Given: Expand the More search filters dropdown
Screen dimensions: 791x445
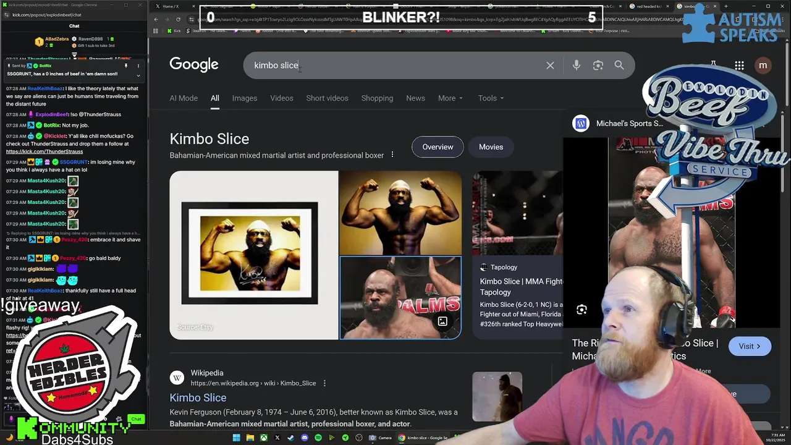Looking at the screenshot, I should click(450, 98).
